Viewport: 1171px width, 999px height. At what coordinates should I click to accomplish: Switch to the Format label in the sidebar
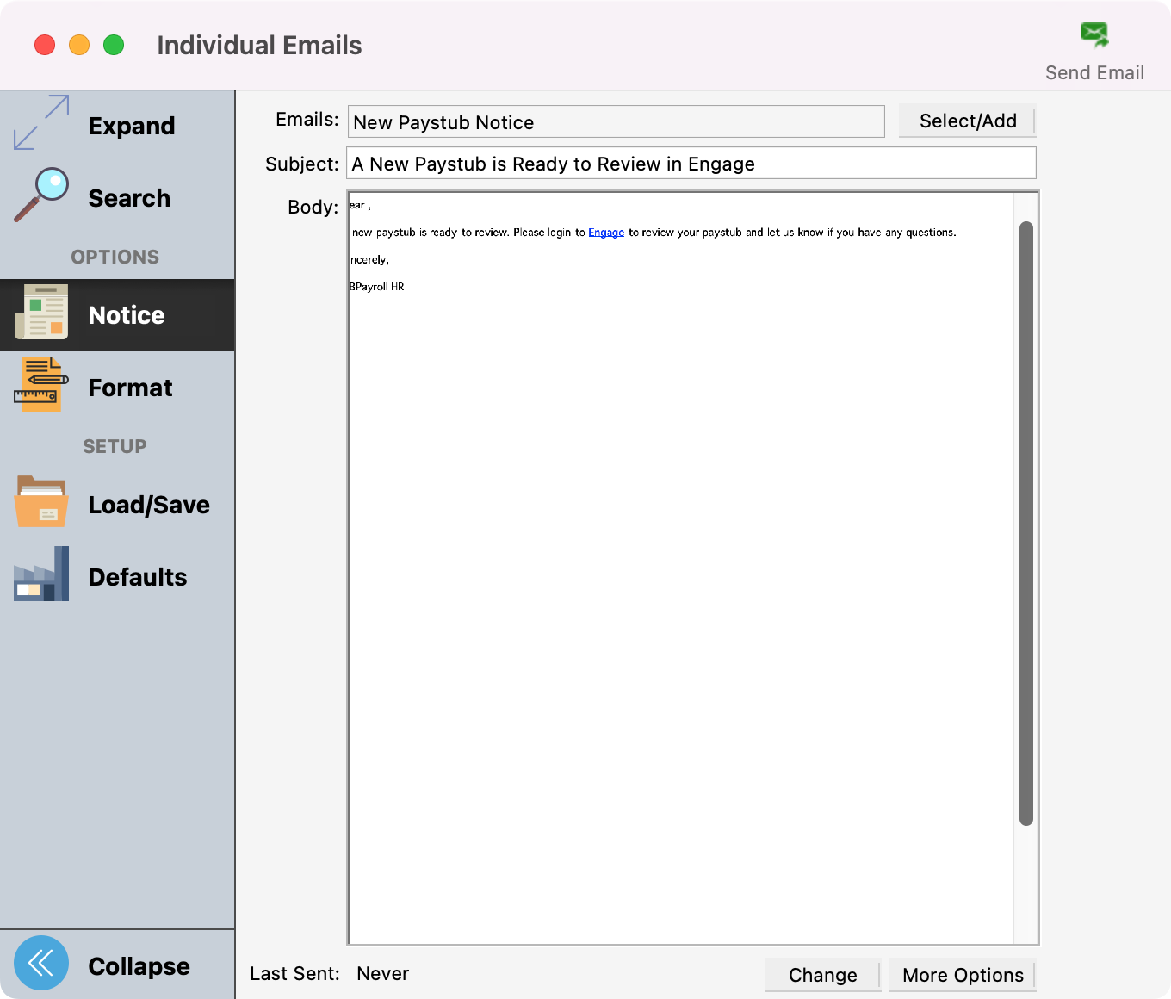click(130, 388)
